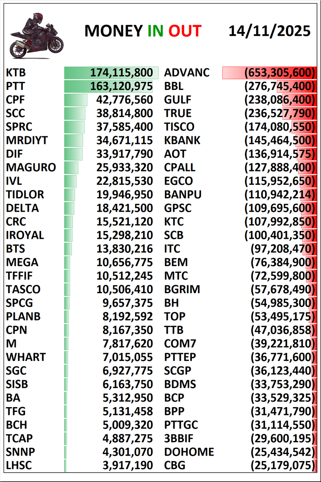This screenshot has height=482, width=321.
Task: Click the GULF outflow value
Action: point(280,100)
